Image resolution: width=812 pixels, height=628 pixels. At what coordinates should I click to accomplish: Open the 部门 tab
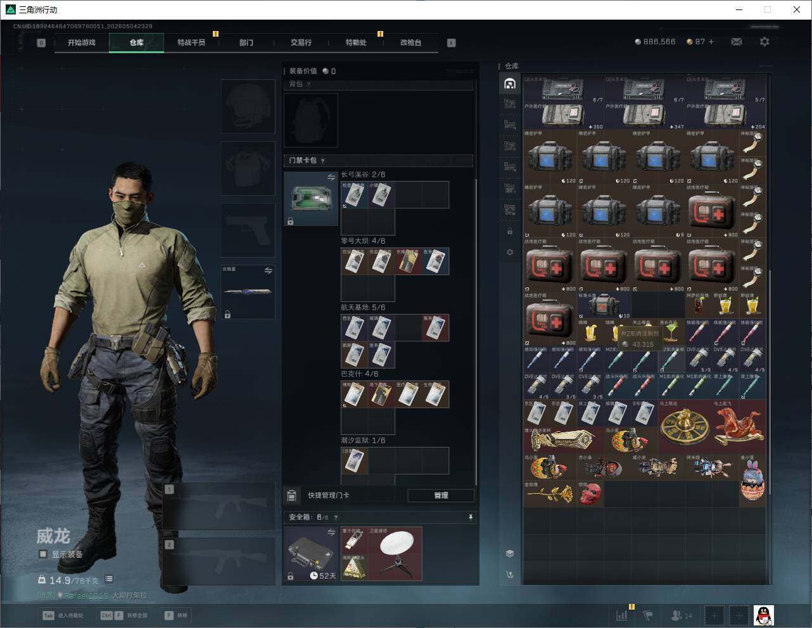(x=246, y=42)
